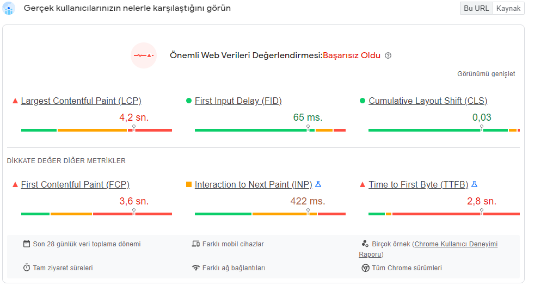Viewport: 559px width, 292px height.
Task: Open the Cumulative Layout Shift (CLS) link
Action: coord(428,101)
